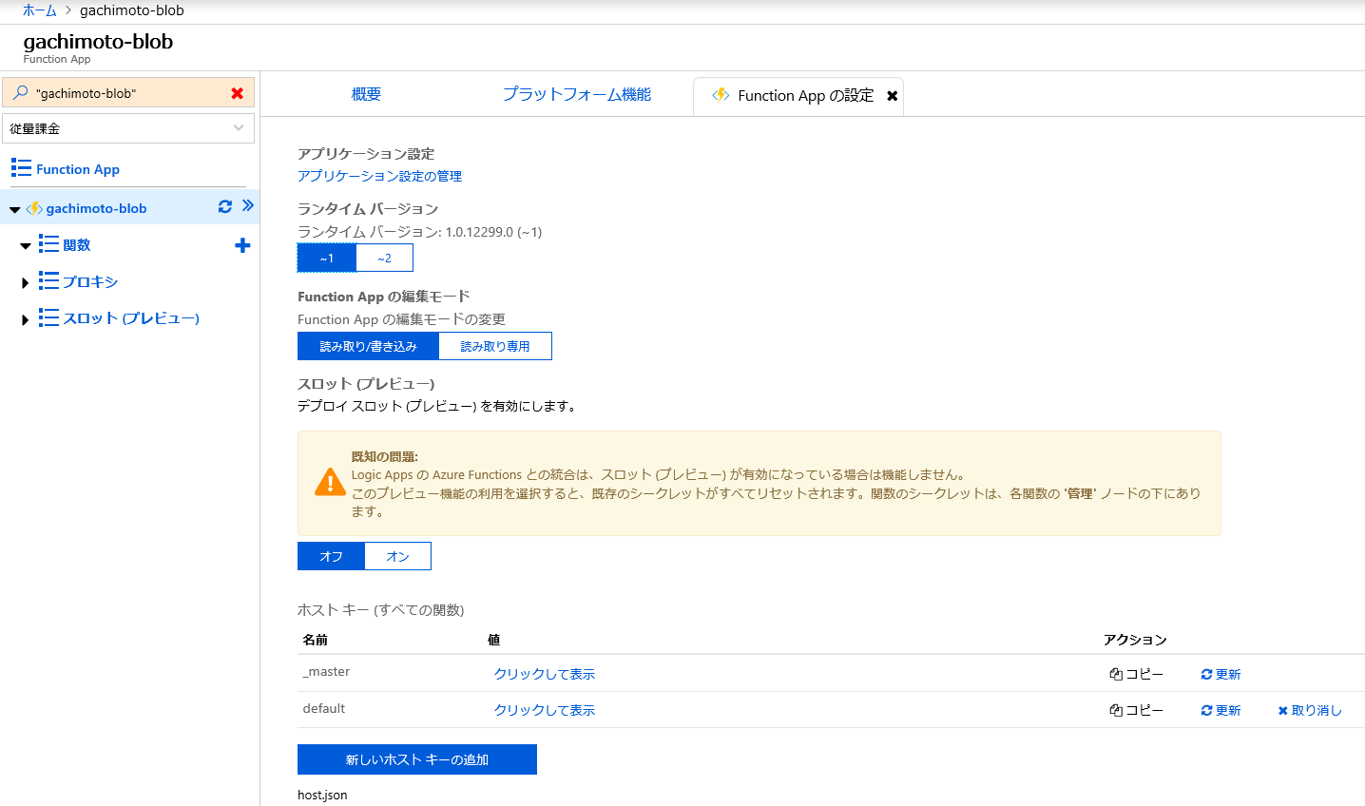Expand the スロット (プレビュー) tree node

[x=24, y=317]
